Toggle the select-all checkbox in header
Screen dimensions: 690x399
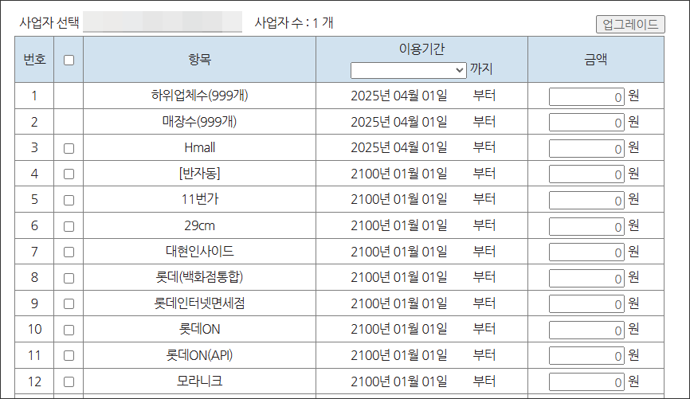(x=69, y=60)
